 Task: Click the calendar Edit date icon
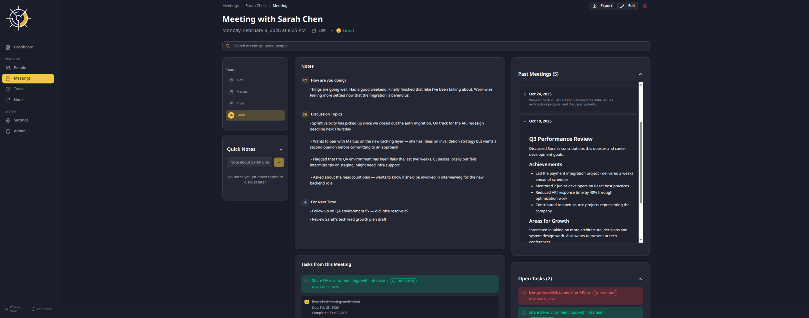click(313, 30)
